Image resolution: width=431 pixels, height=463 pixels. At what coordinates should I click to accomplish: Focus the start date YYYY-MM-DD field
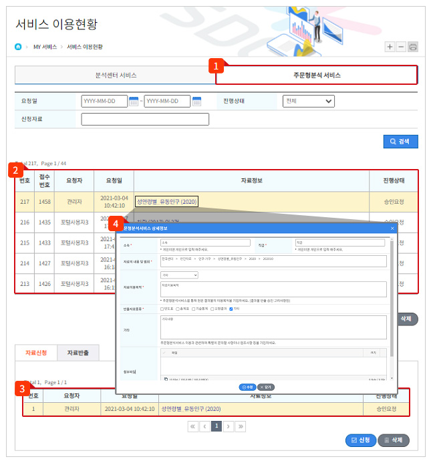point(104,101)
